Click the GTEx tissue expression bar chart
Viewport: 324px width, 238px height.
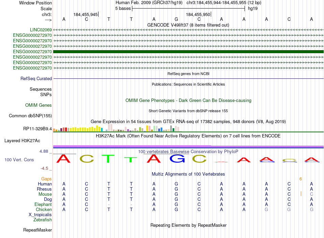point(117,128)
